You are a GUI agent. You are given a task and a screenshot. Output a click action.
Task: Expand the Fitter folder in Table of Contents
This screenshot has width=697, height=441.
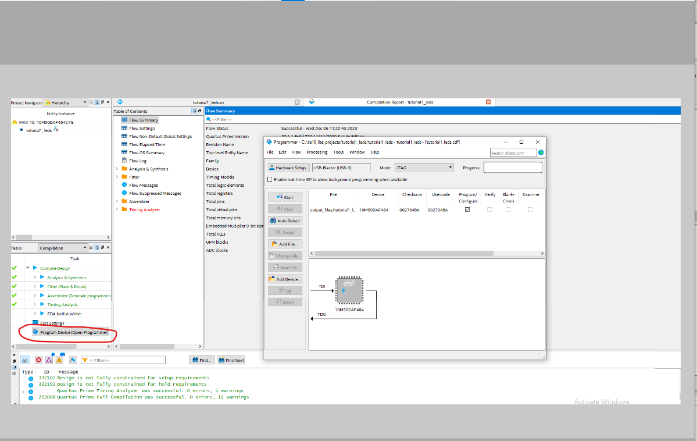tap(117, 177)
